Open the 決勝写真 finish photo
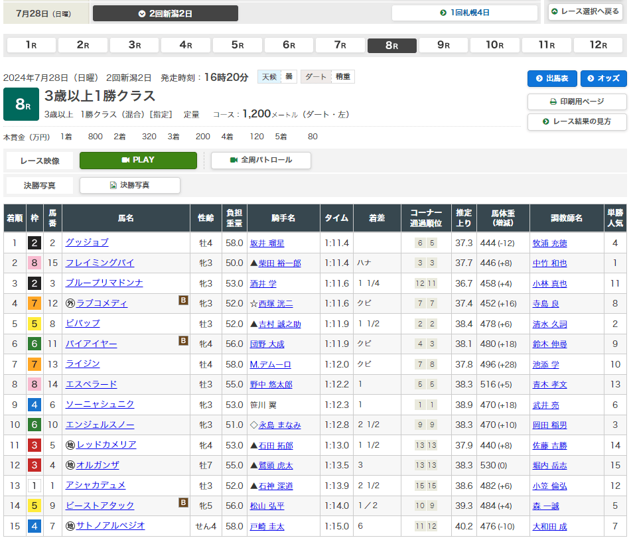This screenshot has height=544, width=633. tap(129, 186)
